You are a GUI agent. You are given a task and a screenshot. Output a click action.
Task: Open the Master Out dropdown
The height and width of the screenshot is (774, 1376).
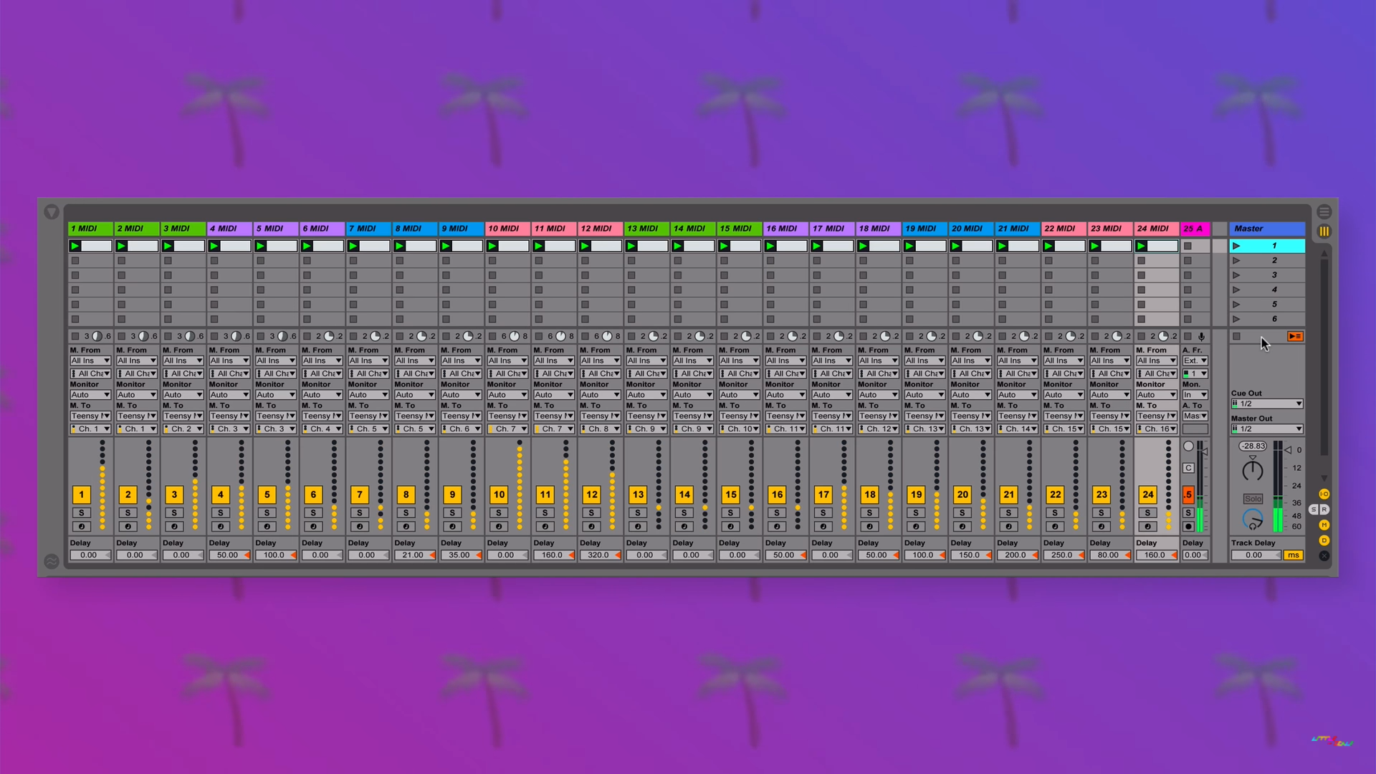1267,429
